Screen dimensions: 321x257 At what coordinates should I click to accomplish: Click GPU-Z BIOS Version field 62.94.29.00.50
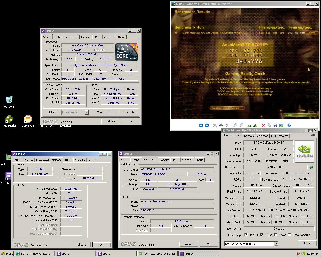(275, 167)
